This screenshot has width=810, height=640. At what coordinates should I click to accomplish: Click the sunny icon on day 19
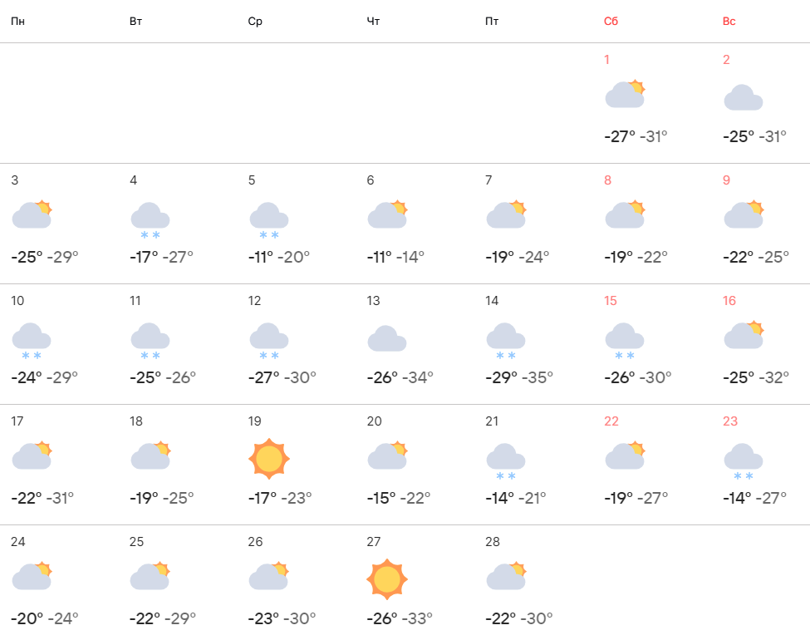(269, 458)
